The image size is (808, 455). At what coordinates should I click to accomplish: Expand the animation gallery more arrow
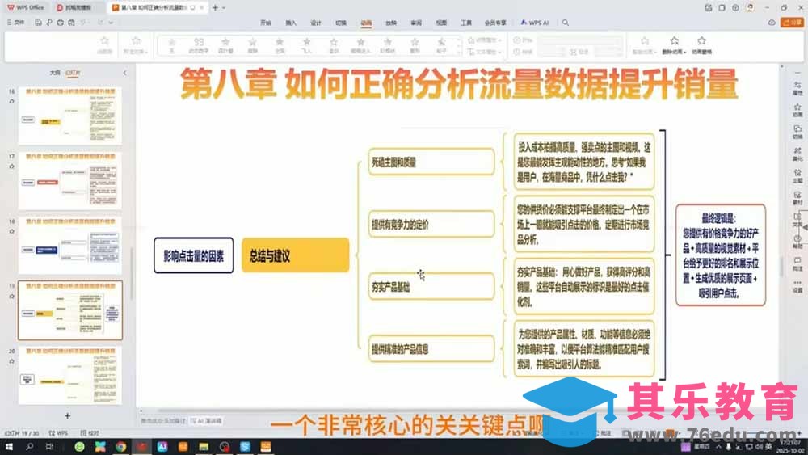tap(459, 52)
